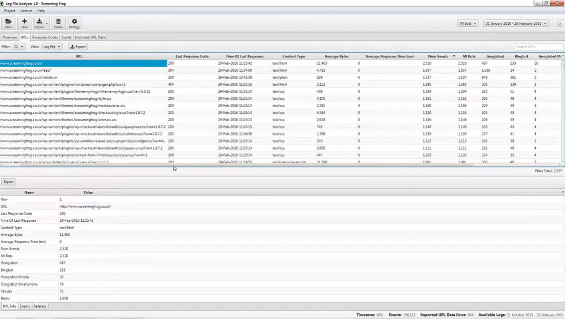
Task: Click the text/plain content type cell
Action: (x=280, y=77)
